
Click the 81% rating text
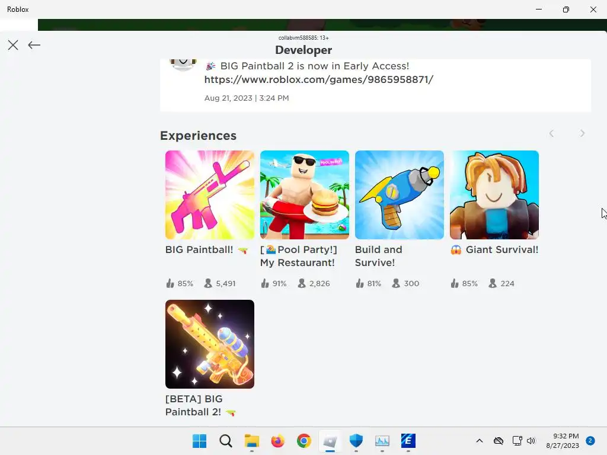tap(374, 283)
